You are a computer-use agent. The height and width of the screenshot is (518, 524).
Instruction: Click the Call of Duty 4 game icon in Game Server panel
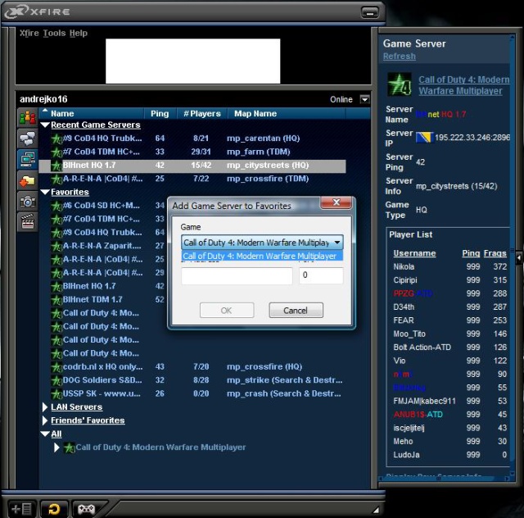(x=400, y=84)
